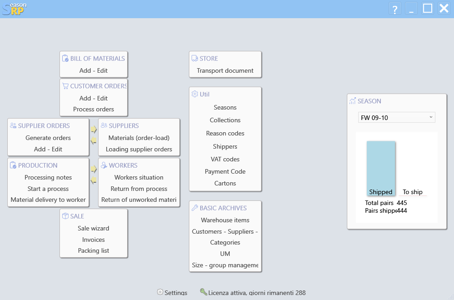Open Customer Orders Add - Edit

(94, 98)
